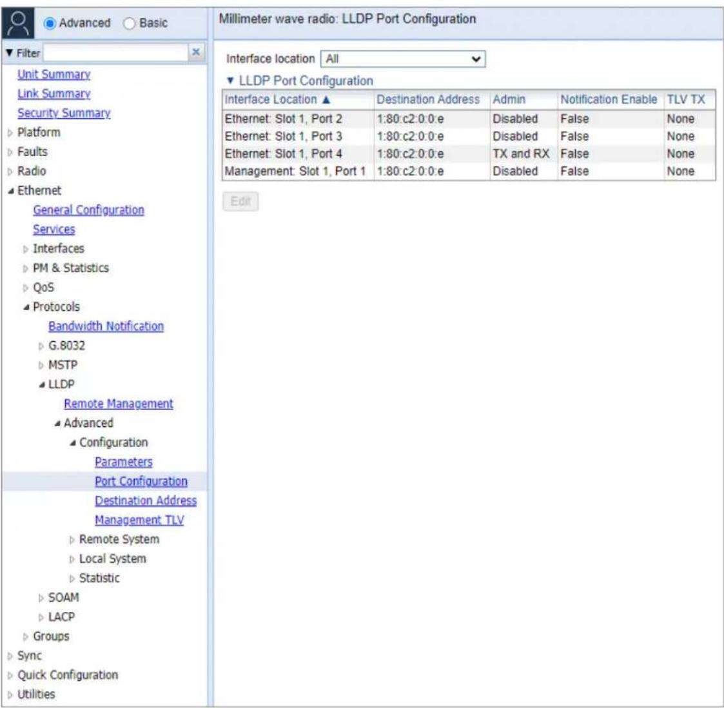Expand the LACP node

point(41,618)
